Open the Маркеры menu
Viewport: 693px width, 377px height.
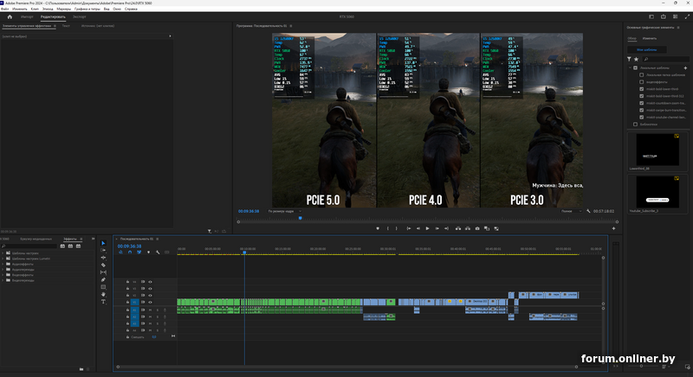coord(63,9)
